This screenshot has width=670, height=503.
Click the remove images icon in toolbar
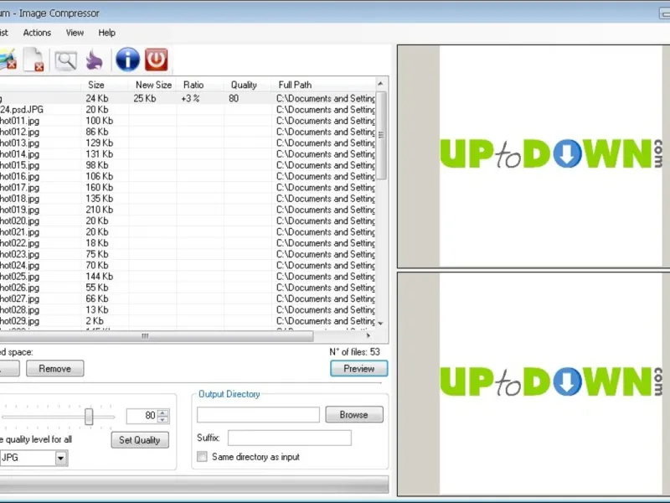pyautogui.click(x=8, y=59)
